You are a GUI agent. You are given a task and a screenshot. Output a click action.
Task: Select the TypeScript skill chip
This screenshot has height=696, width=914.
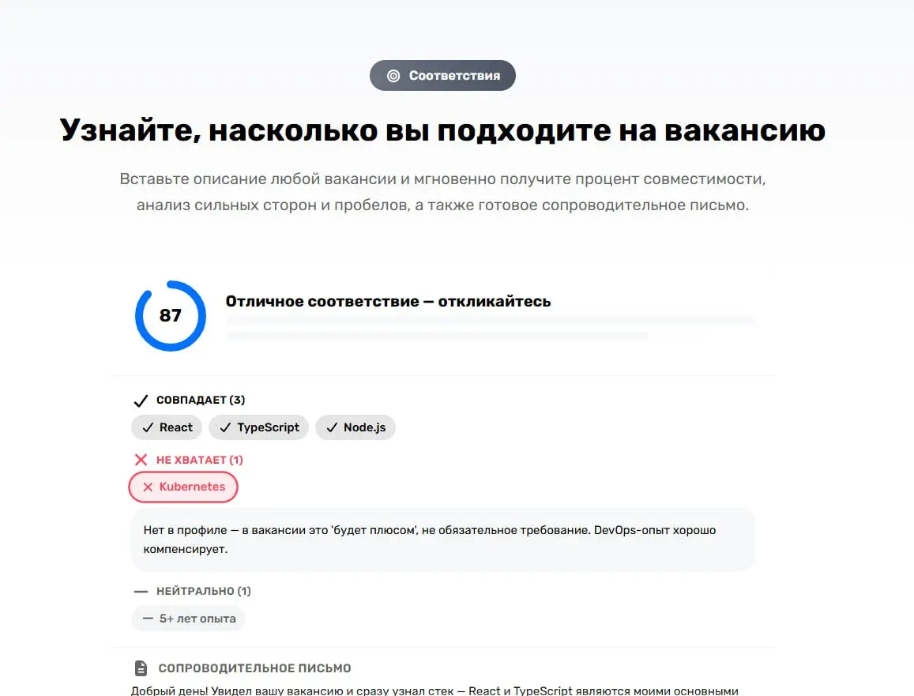259,427
